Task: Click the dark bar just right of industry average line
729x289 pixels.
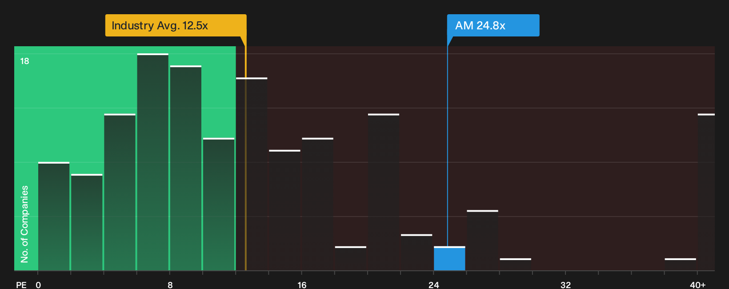Action: [252, 174]
